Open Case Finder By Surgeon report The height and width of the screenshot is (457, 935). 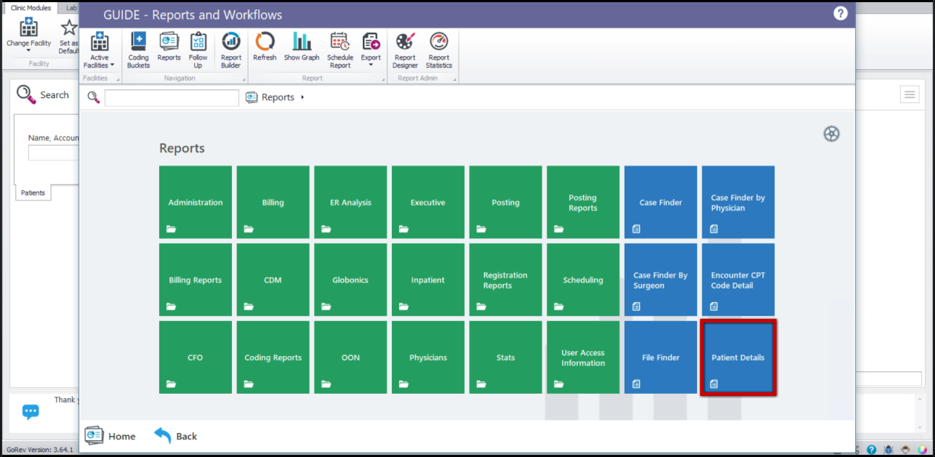[x=661, y=280]
